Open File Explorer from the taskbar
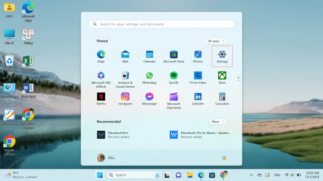 coord(190,175)
